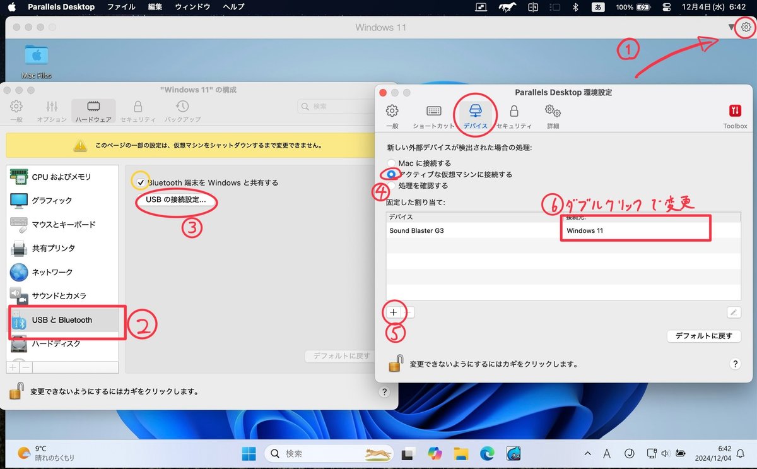
Task: Open the Parallels Desktop menu
Action: (x=61, y=7)
